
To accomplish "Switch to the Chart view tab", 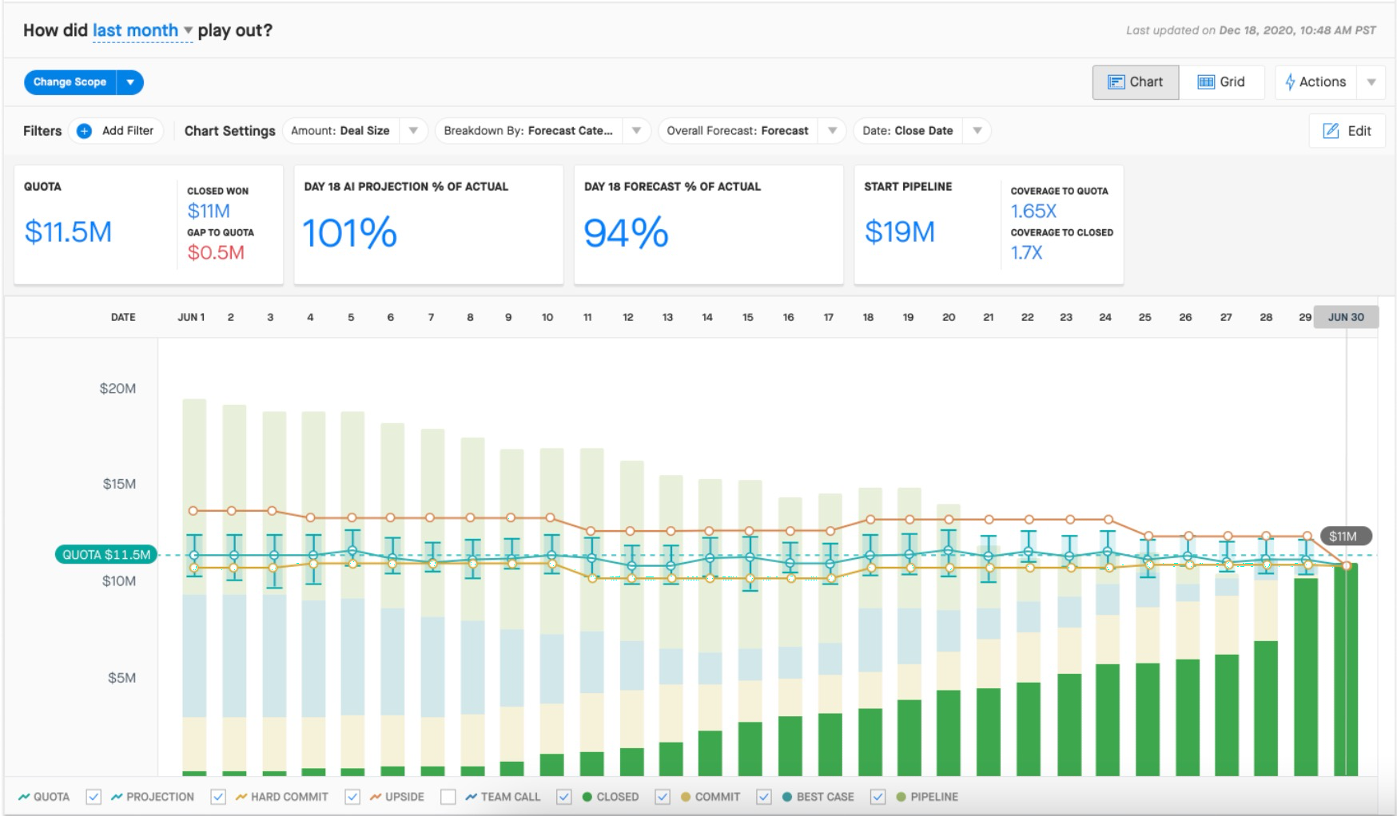I will [x=1136, y=81].
